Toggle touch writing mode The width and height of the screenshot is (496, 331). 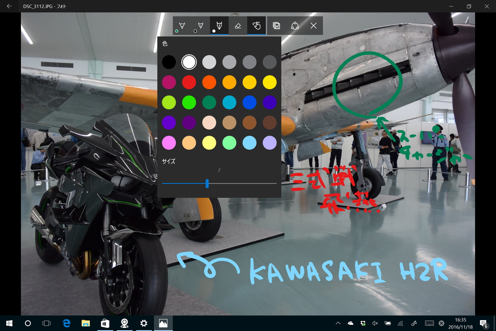257,26
